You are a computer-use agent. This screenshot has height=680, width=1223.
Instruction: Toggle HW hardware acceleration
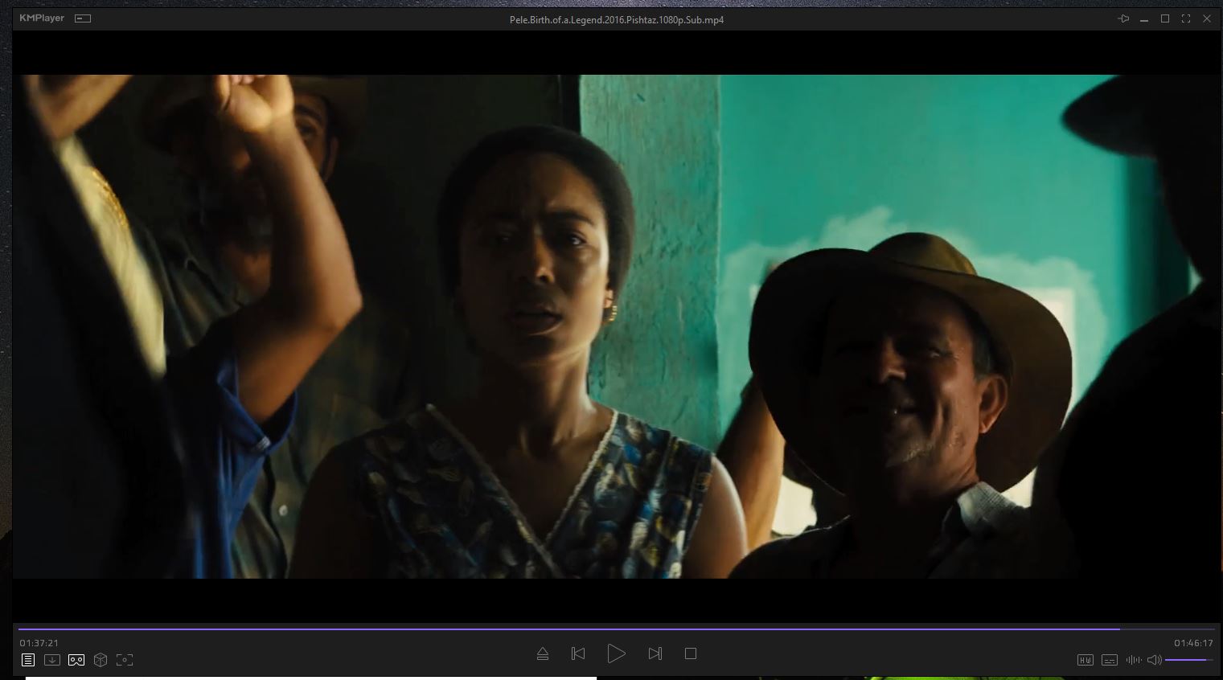point(1085,660)
